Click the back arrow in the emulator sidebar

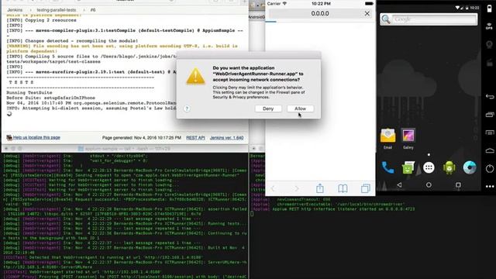coord(490,96)
